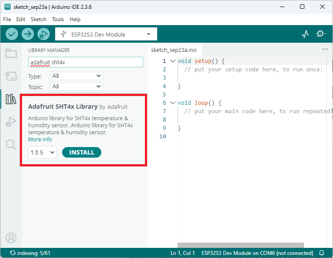Click the Verify checkmark button
The width and height of the screenshot is (333, 258).
(12, 34)
